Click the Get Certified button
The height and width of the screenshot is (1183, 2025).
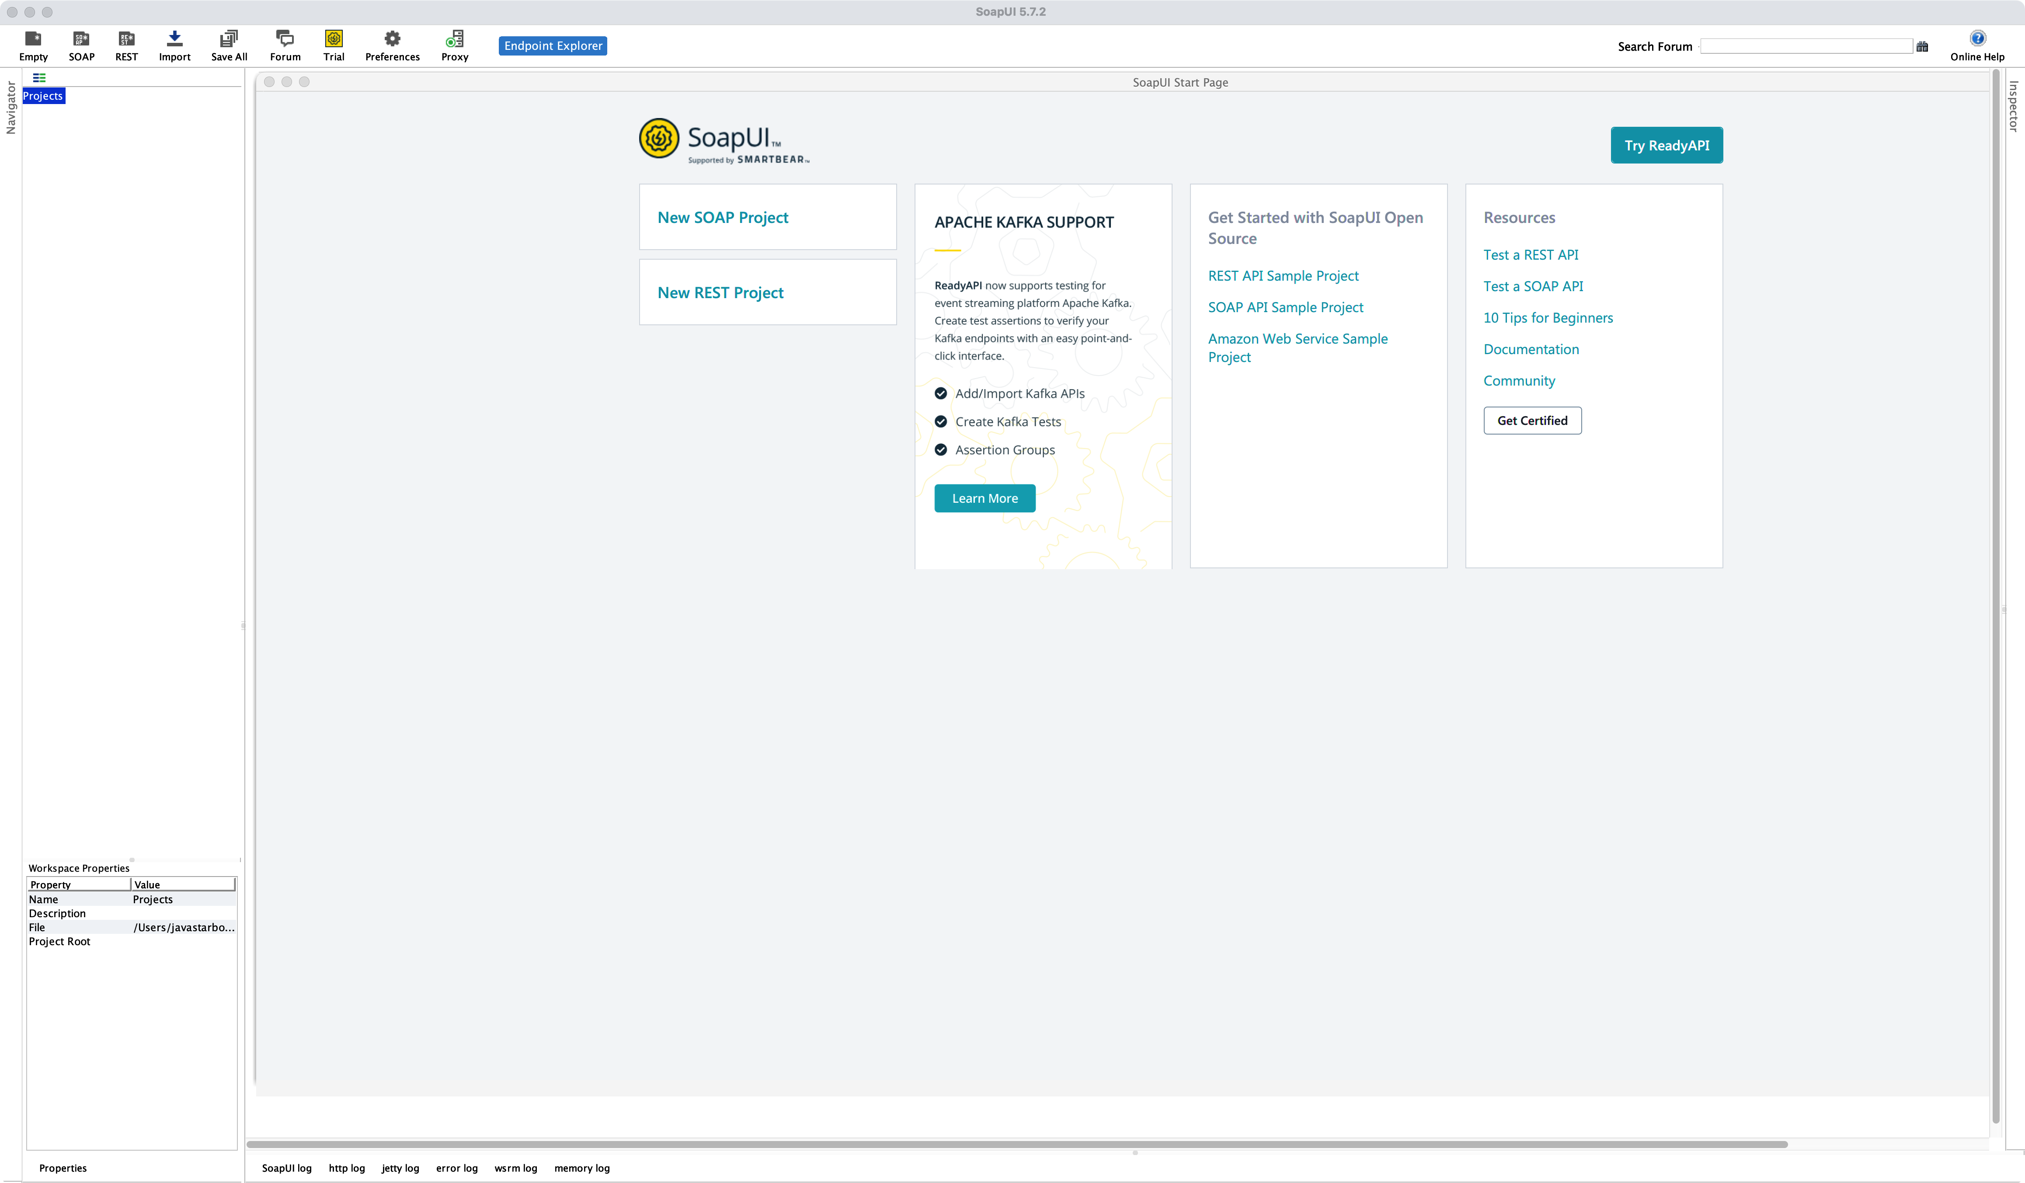[x=1531, y=420]
